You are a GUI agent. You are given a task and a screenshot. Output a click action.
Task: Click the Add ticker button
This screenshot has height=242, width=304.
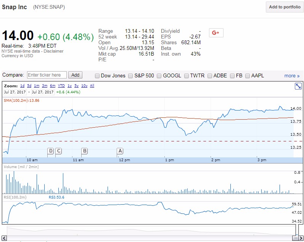pyautogui.click(x=75, y=75)
